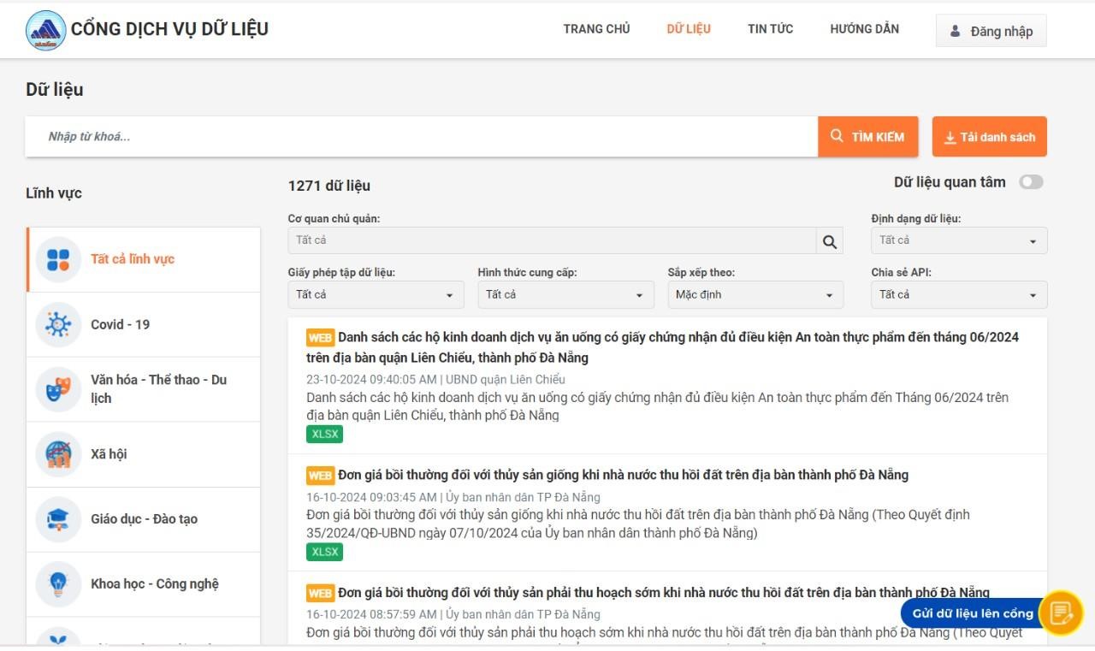Open the Sắp xếp theo dropdown
Viewport: 1095px width, 651px height.
tap(755, 295)
